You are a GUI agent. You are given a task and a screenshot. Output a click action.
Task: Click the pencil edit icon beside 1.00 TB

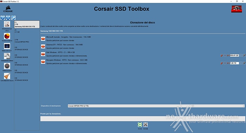[x=244, y=63]
